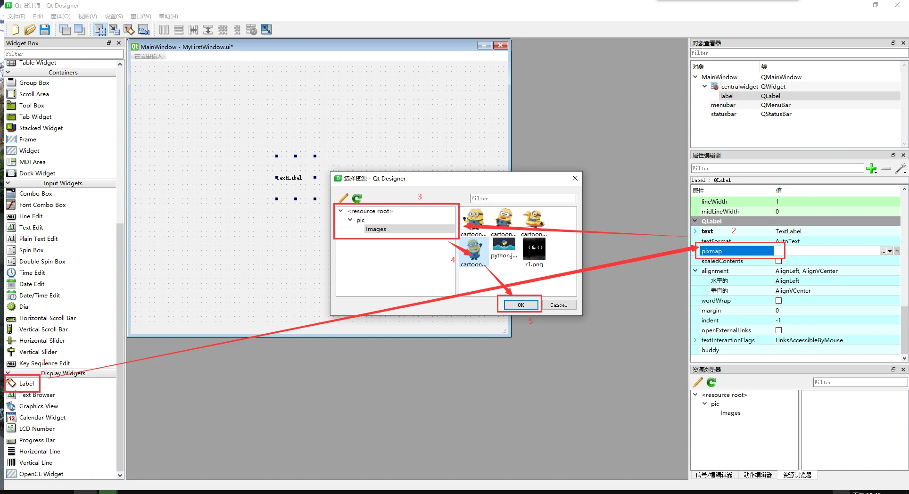The width and height of the screenshot is (909, 494).
Task: Click the Save form toolbar icon
Action: coord(45,30)
